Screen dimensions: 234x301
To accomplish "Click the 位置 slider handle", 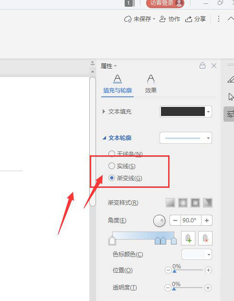I will pyautogui.click(x=174, y=271).
